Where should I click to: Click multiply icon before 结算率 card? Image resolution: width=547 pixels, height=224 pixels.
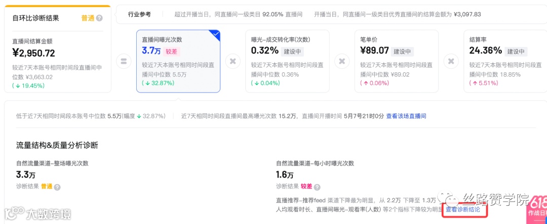pyautogui.click(x=451, y=62)
